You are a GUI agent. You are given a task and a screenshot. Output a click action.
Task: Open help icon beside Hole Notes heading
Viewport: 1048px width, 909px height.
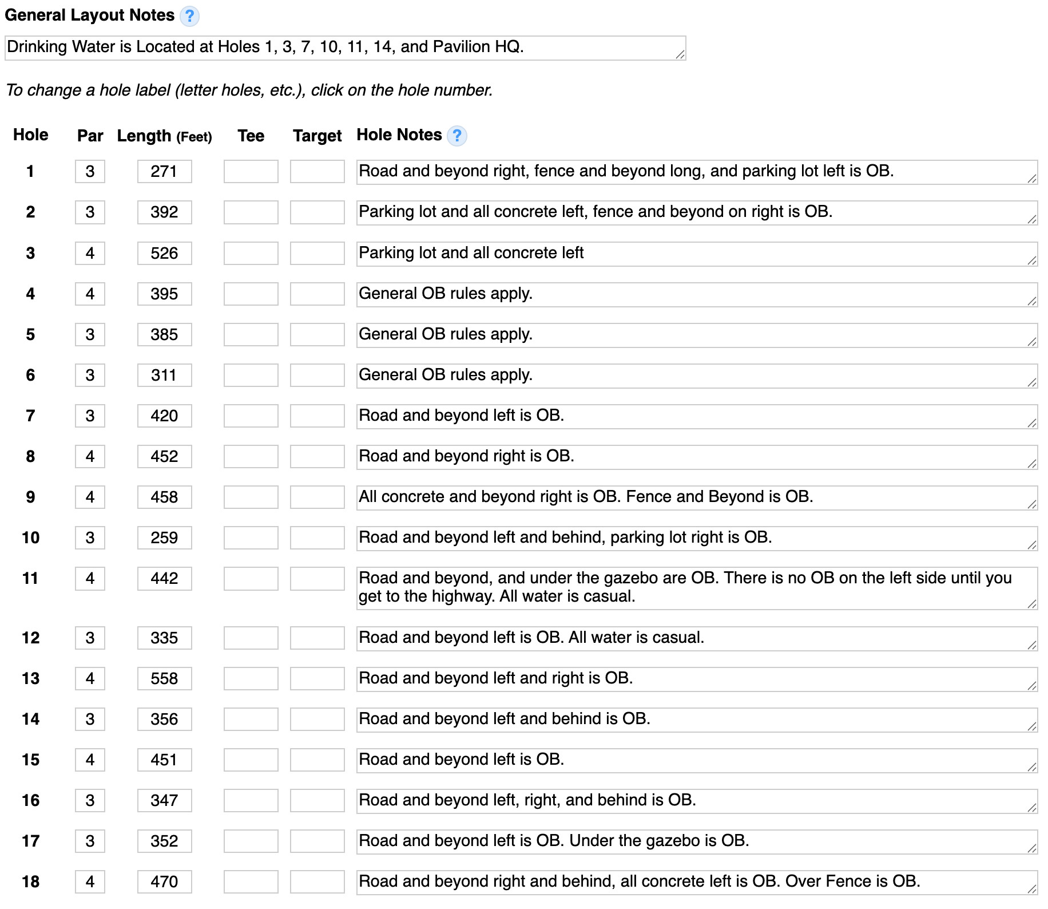click(x=457, y=136)
